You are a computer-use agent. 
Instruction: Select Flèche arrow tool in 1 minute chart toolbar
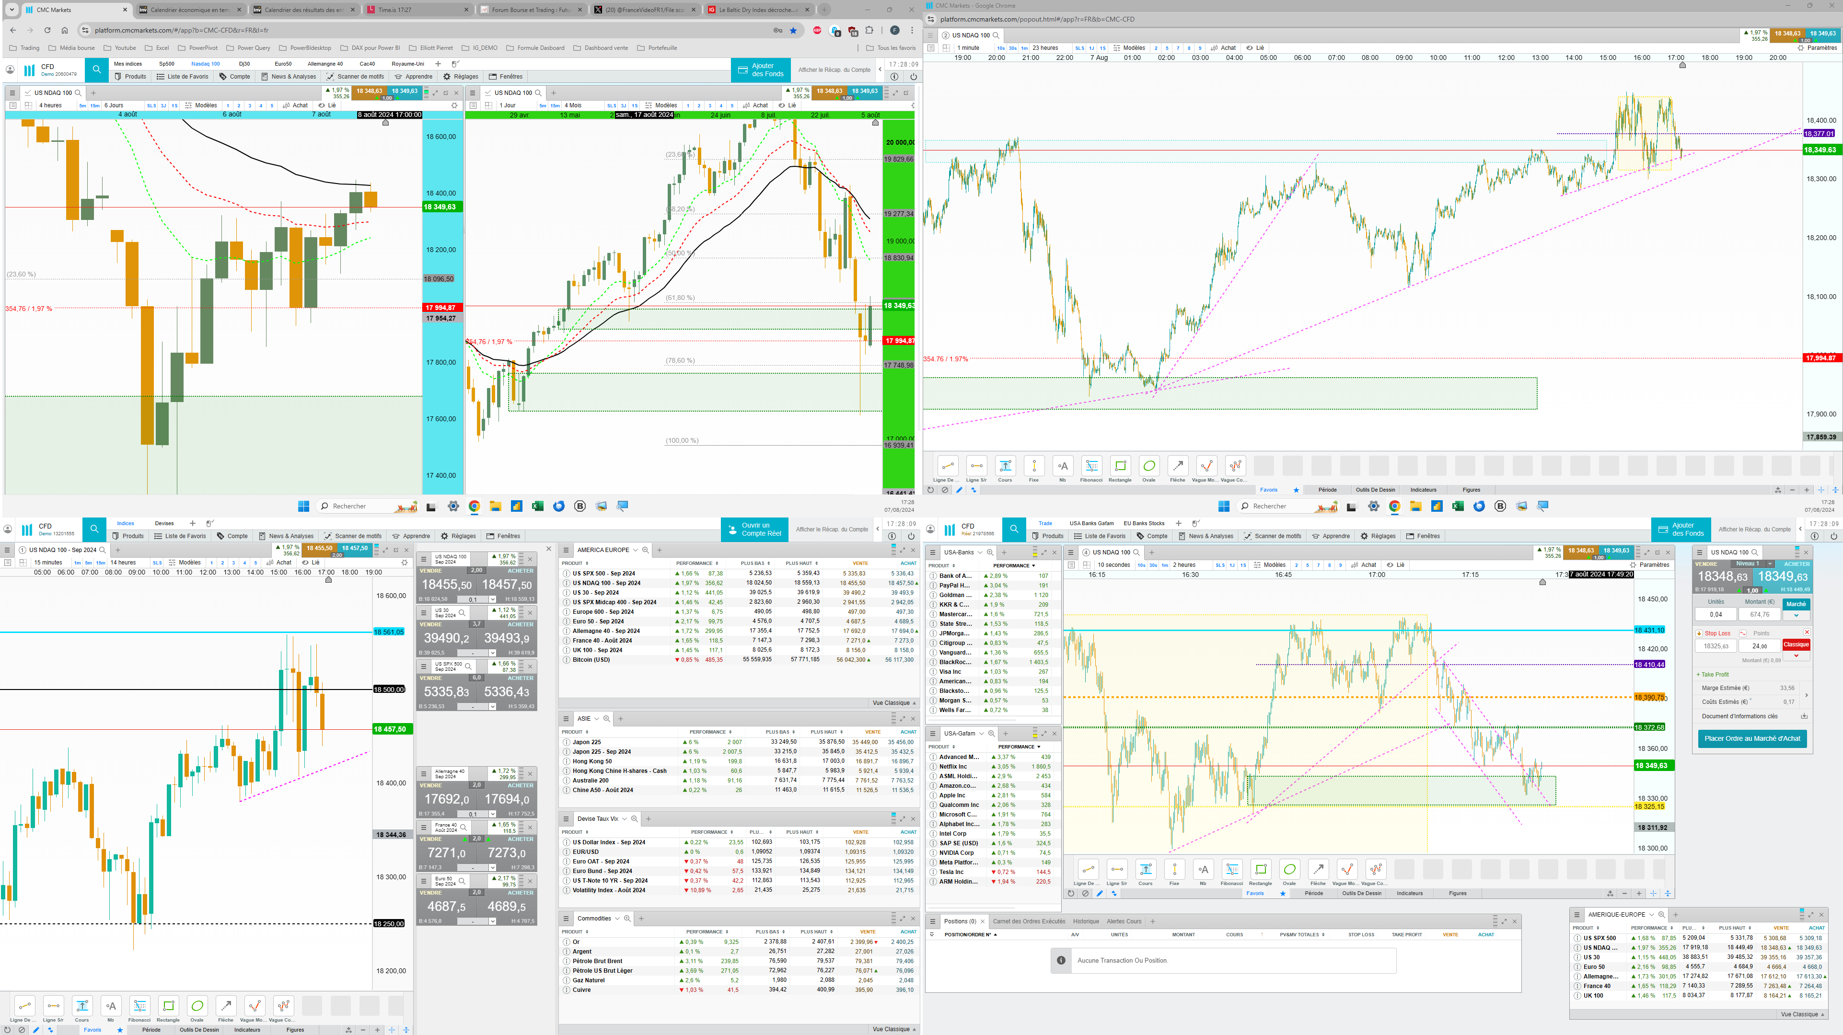coord(1178,466)
